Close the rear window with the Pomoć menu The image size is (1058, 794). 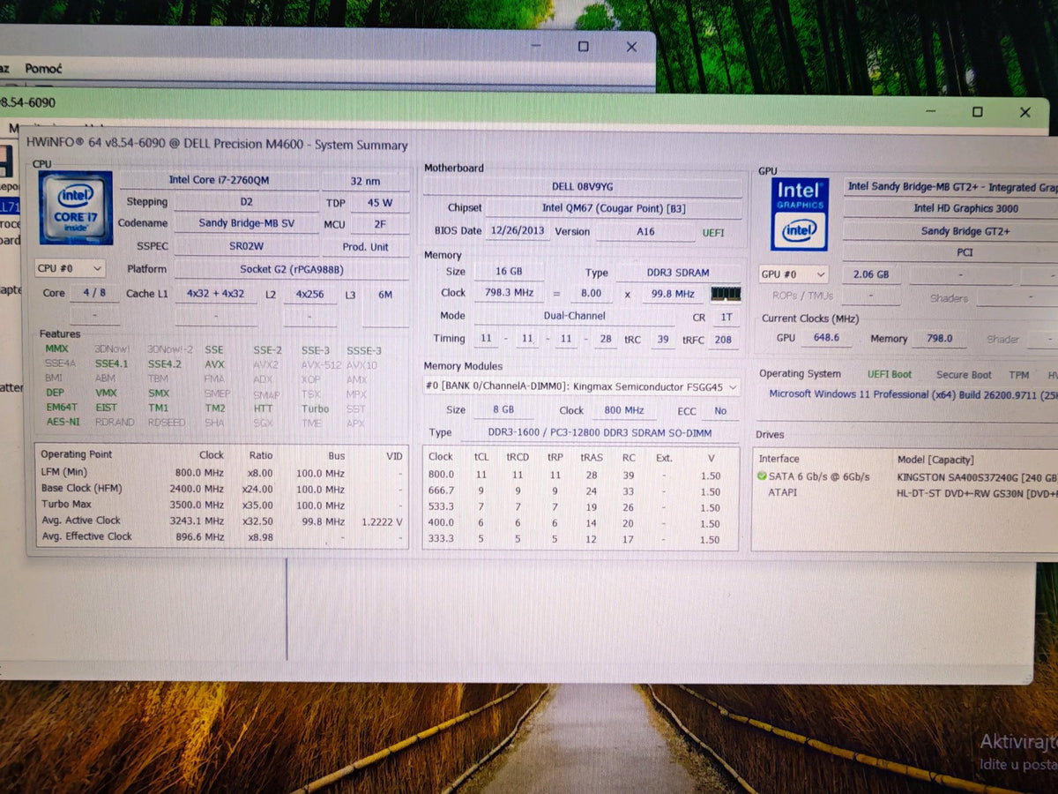[x=631, y=47]
